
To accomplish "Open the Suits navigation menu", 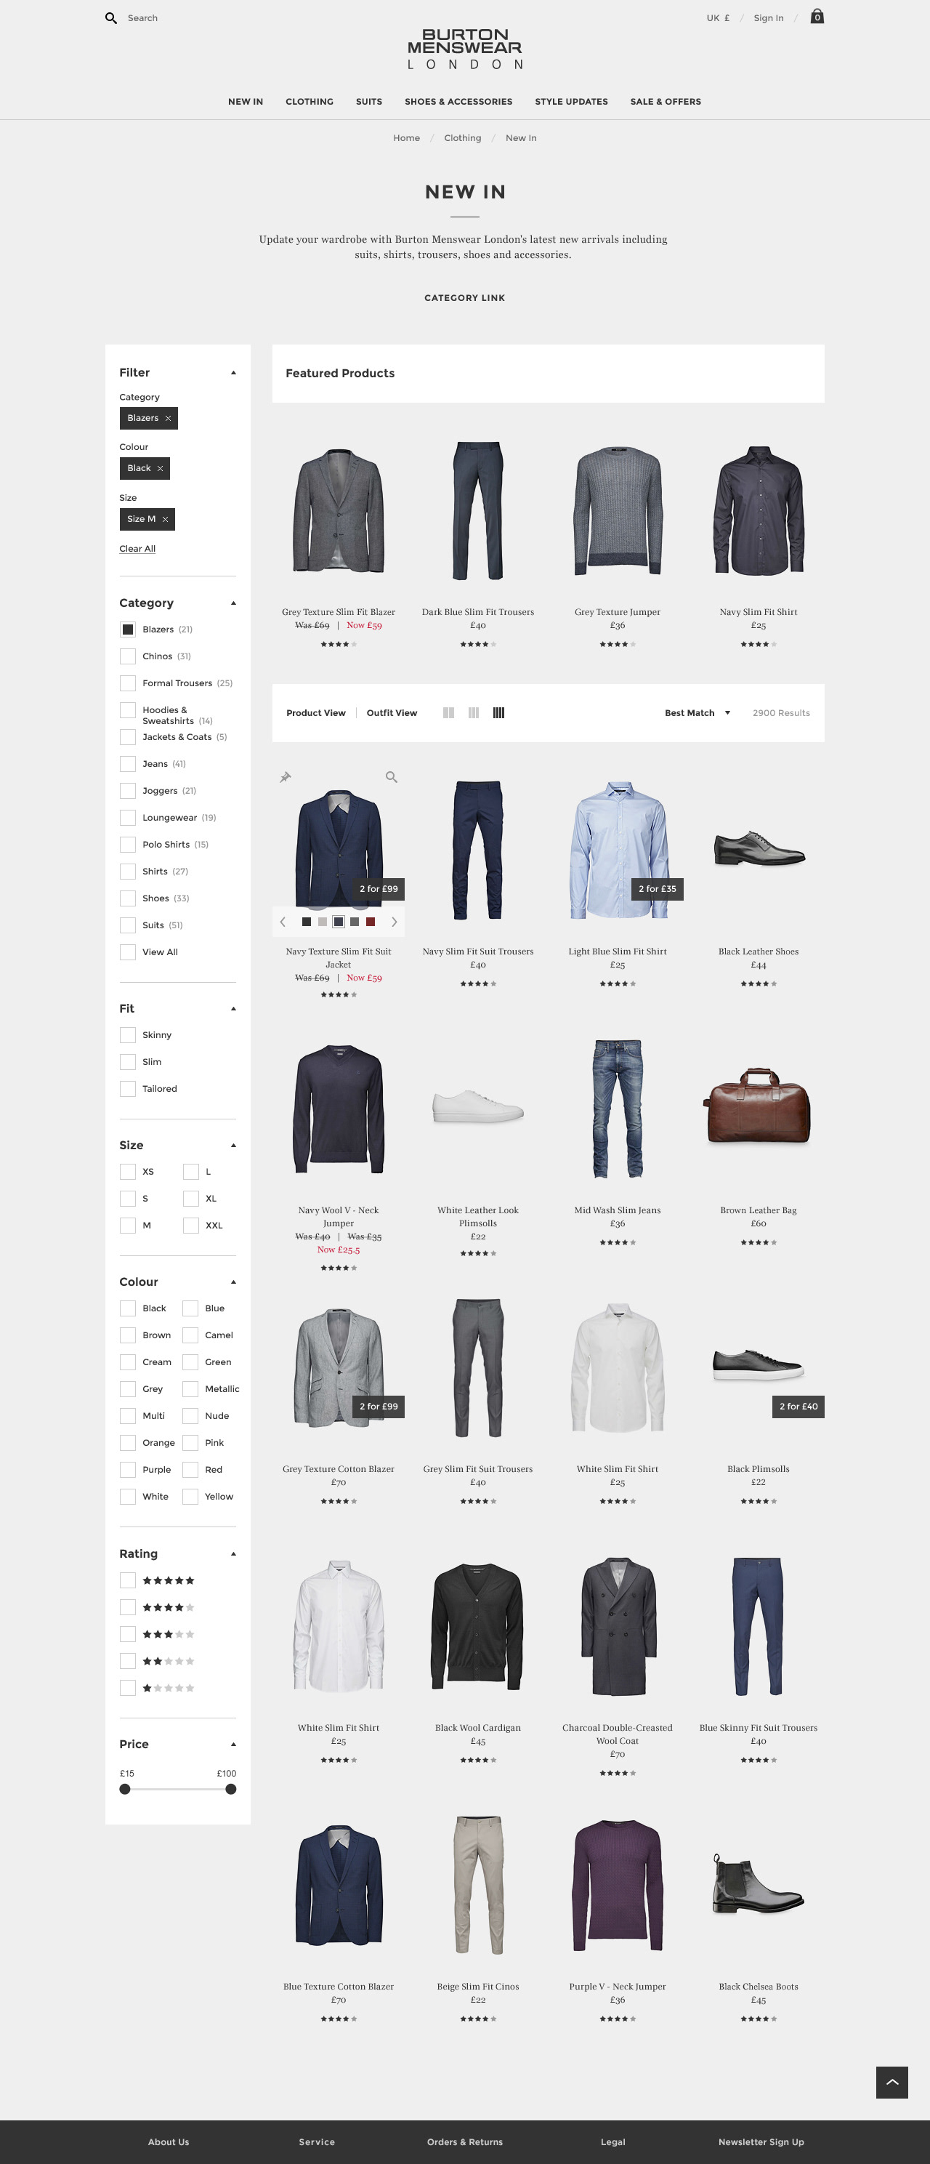I will coord(368,102).
